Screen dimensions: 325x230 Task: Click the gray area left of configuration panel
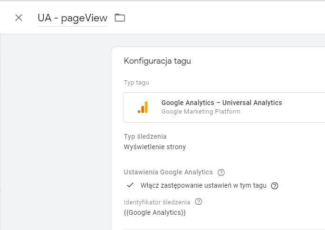coord(56,133)
